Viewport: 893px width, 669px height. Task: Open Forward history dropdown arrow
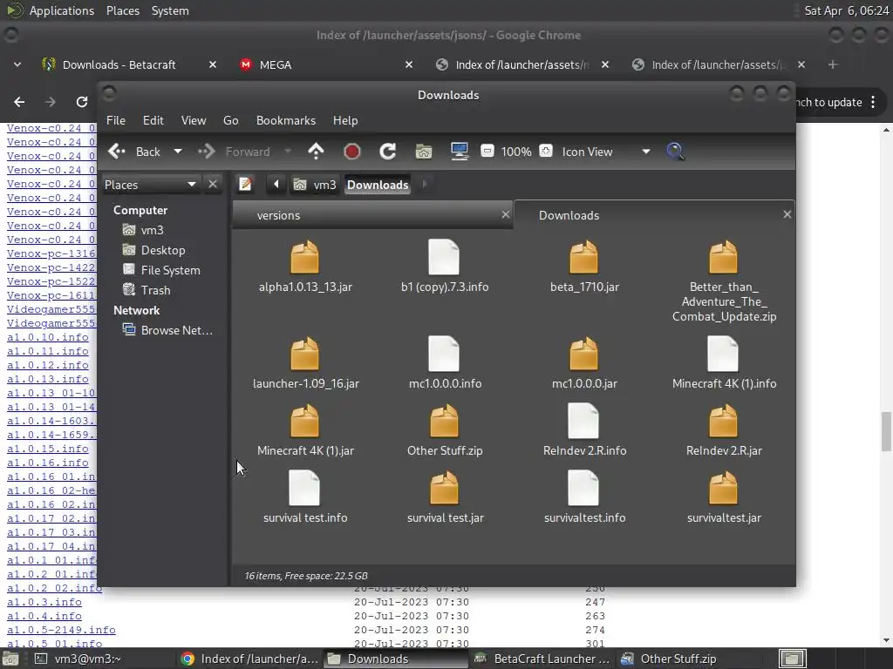288,152
